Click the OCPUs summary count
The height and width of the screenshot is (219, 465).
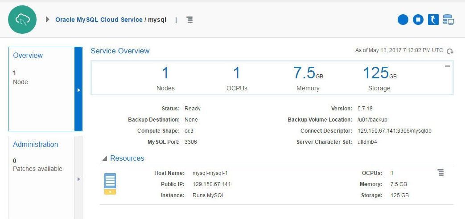[x=237, y=73]
